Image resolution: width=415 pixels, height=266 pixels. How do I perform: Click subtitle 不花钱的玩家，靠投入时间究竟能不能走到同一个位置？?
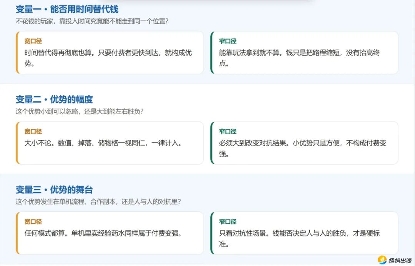click(92, 21)
